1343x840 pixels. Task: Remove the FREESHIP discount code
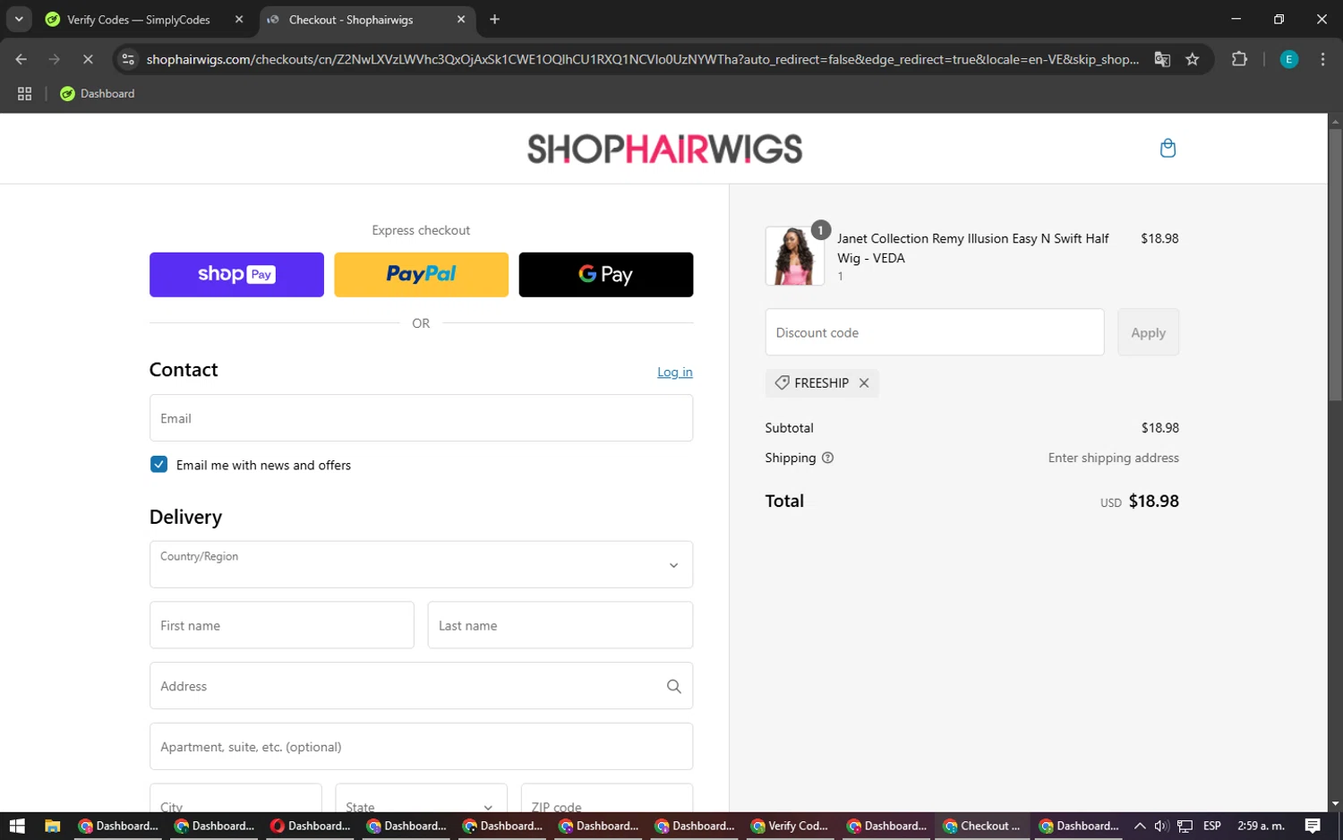(864, 383)
